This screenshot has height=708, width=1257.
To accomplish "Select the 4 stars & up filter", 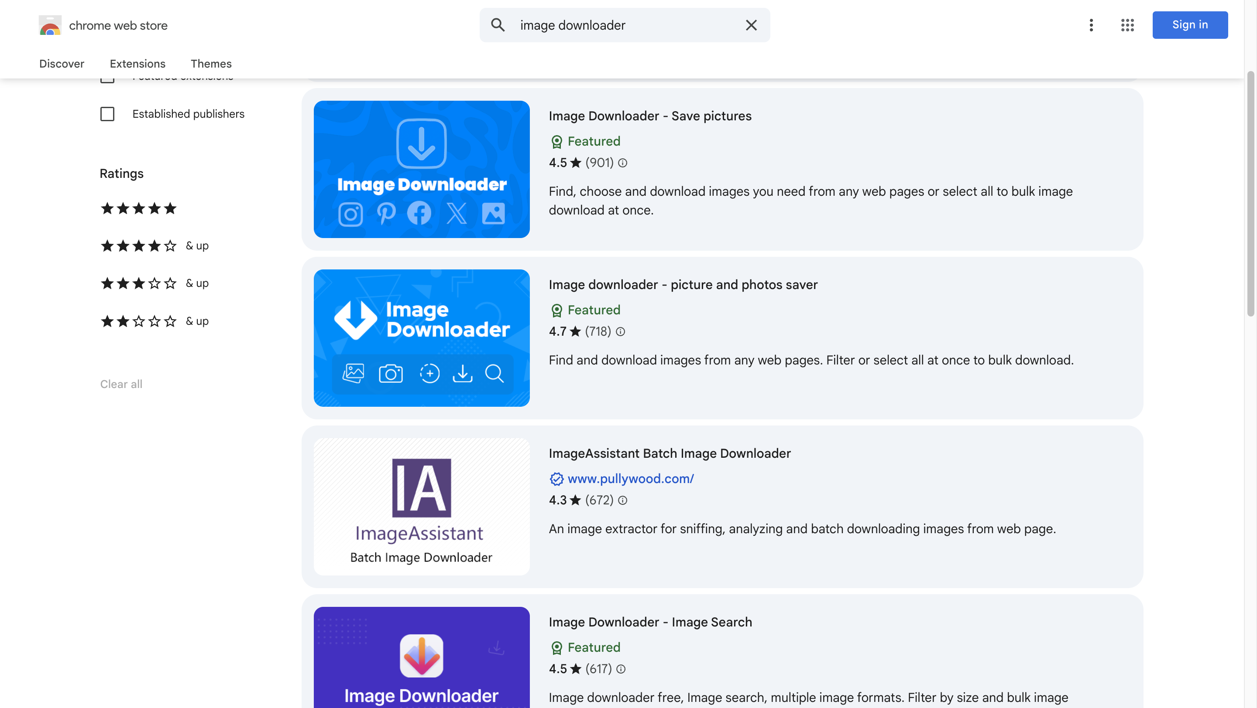I will pyautogui.click(x=154, y=246).
